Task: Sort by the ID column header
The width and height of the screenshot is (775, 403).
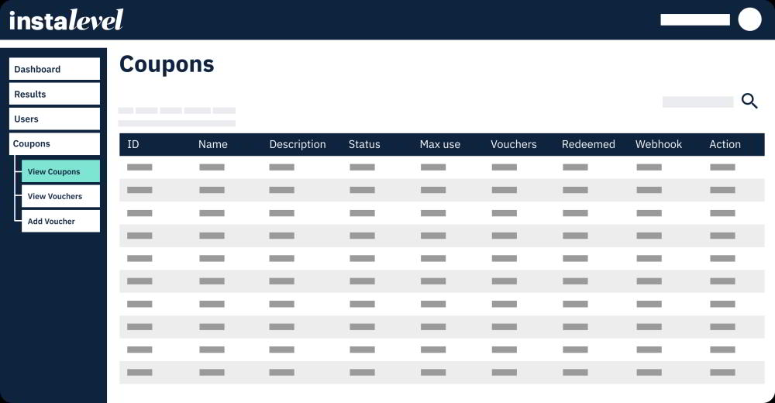Action: 133,144
